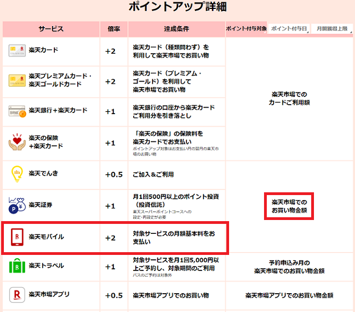
Task: Click the 楽天の保険 heart-in-hands icon
Action: click(17, 142)
